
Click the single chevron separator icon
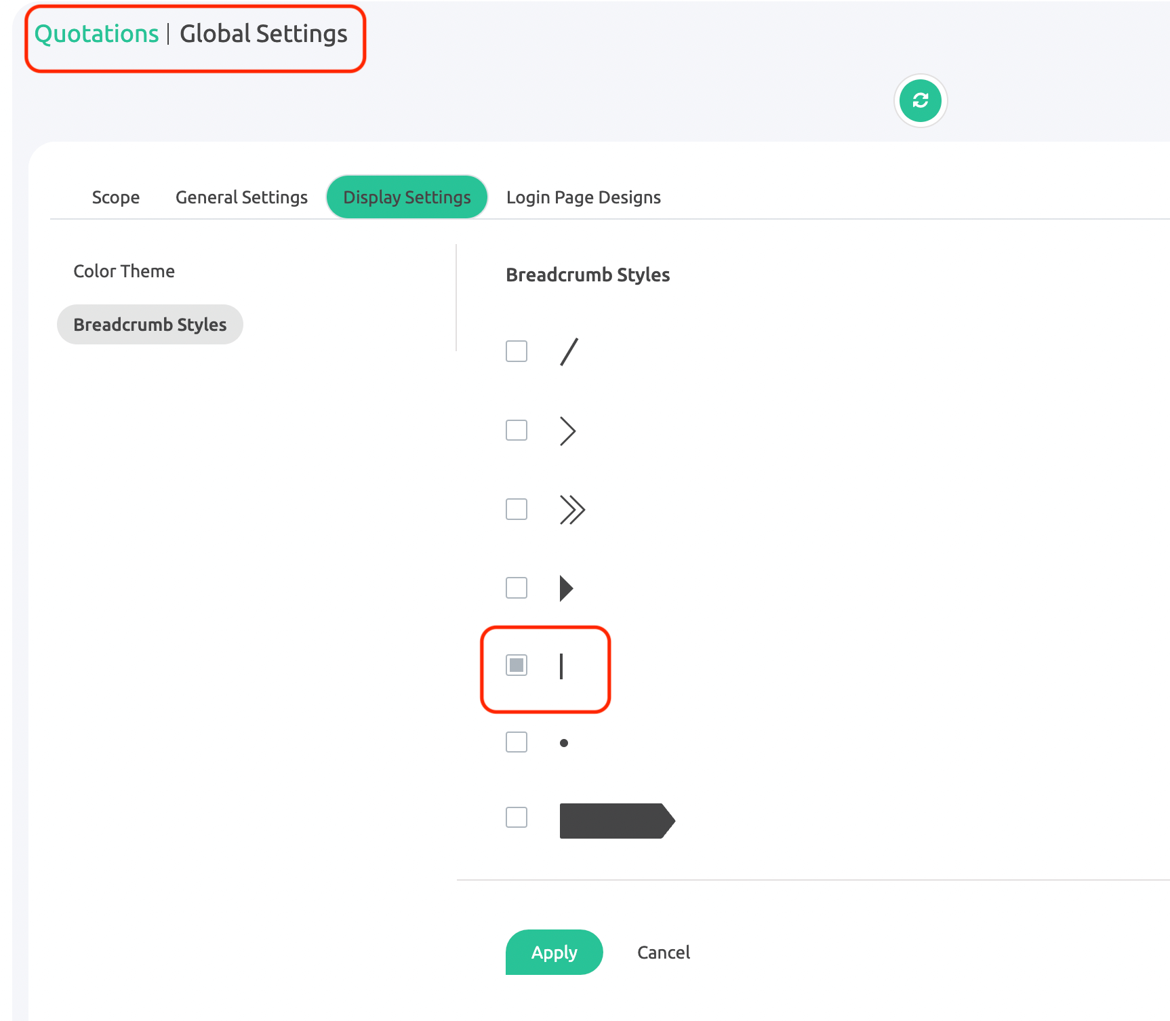pyautogui.click(x=567, y=431)
